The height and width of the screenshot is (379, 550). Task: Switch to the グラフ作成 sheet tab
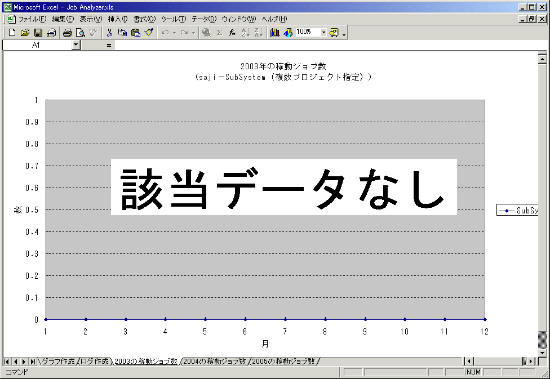click(x=58, y=362)
